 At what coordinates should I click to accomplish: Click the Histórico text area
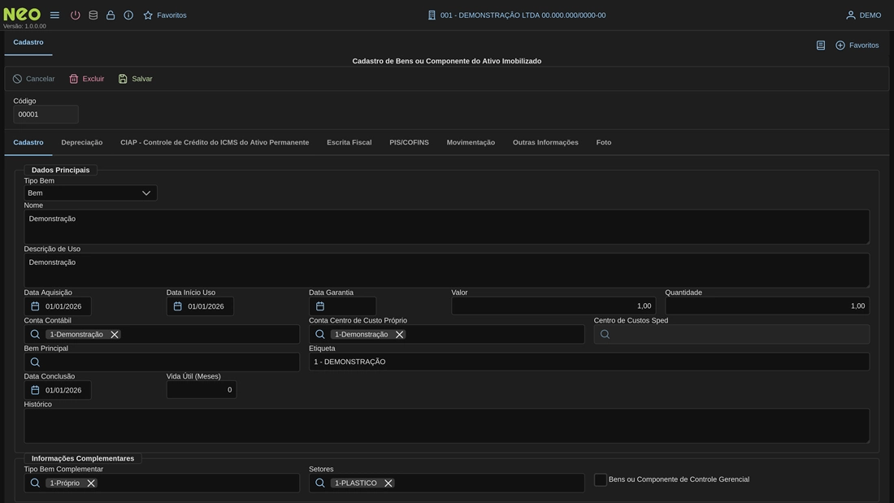446,426
